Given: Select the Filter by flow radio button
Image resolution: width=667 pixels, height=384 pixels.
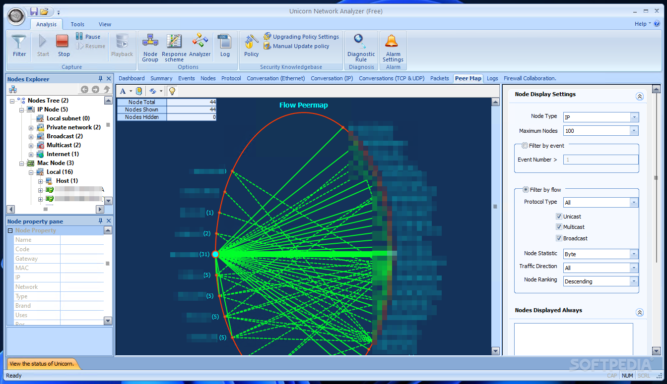Looking at the screenshot, I should coord(526,190).
